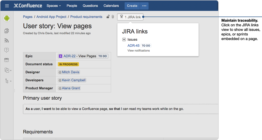Image resolution: width=262 pixels, height=140 pixels.
Task: Click the IN PROGRESS status lozenge
Action: pyautogui.click(x=68, y=64)
